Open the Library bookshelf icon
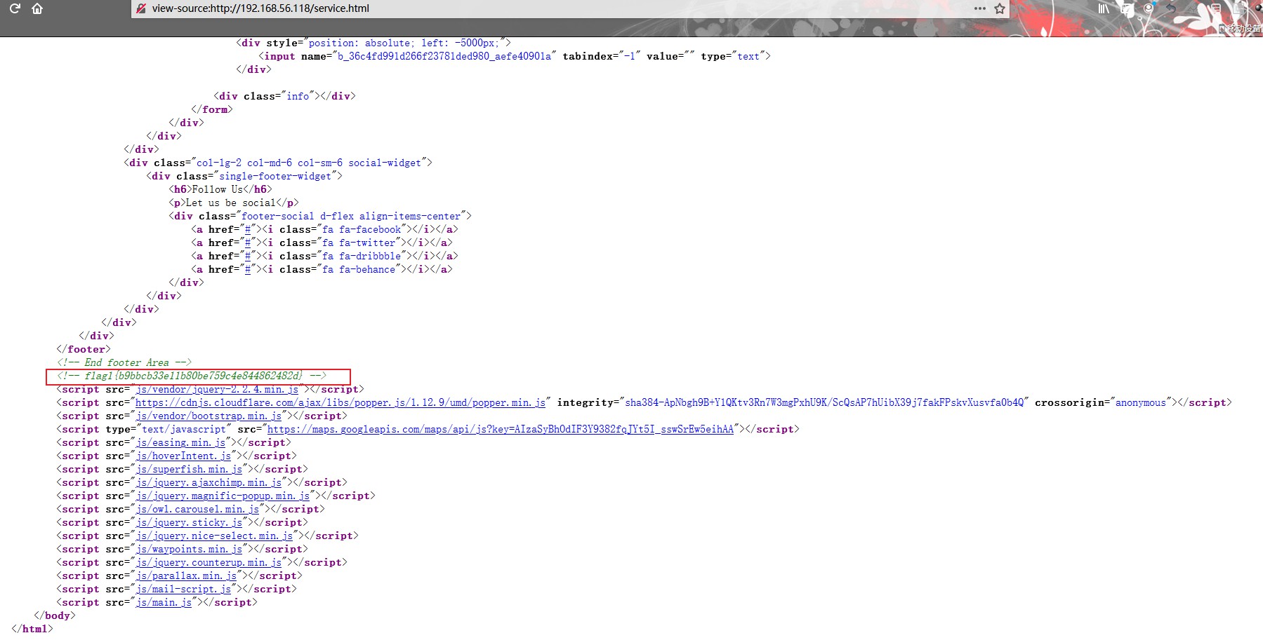Screen dimensions: 1263x640 coord(1104,8)
